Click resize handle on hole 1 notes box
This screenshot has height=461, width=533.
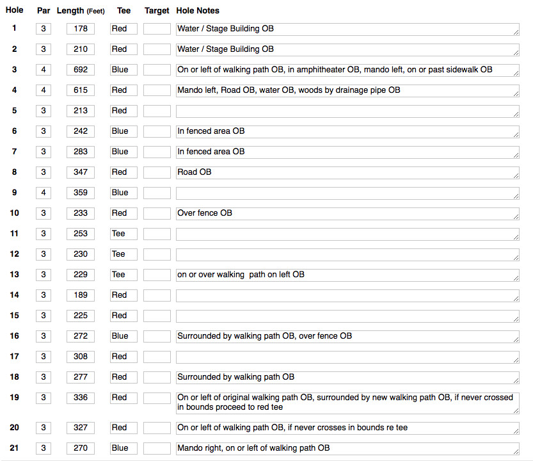click(516, 32)
